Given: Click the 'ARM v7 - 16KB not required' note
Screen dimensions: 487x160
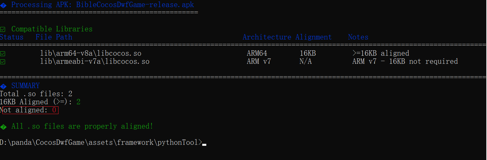Looking at the screenshot, I should click(x=405, y=61).
